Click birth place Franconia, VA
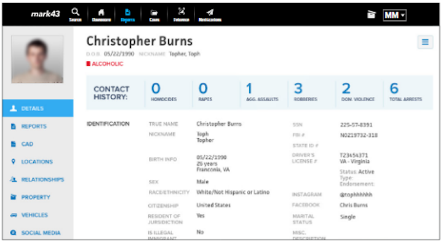 click(213, 170)
